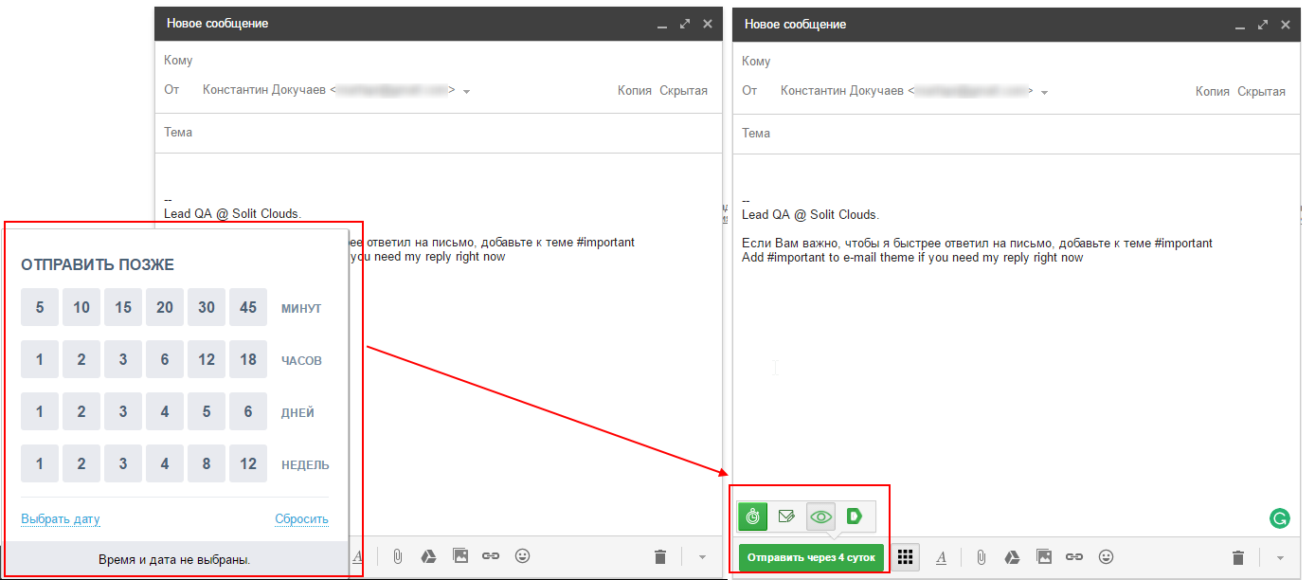Pick 8 in the НЕДЕЛЬ row

click(207, 463)
